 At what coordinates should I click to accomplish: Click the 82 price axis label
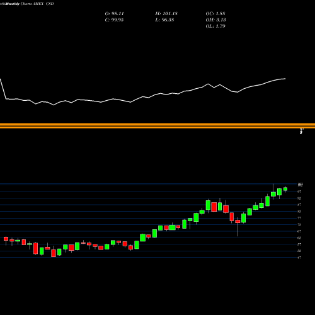tap(299, 212)
